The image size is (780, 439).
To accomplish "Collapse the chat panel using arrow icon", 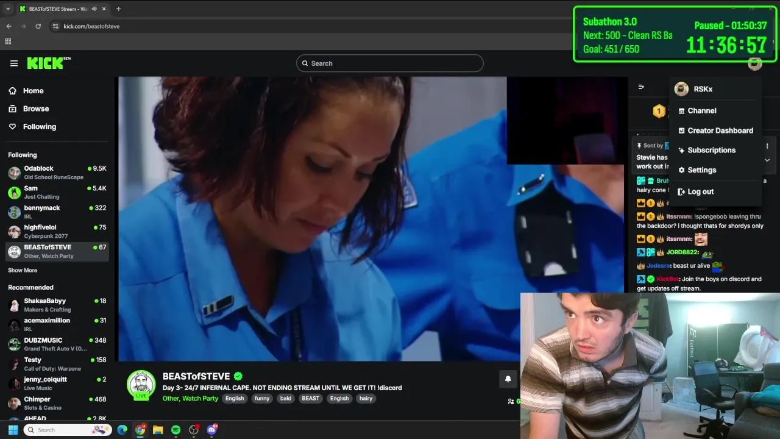I will [x=641, y=87].
